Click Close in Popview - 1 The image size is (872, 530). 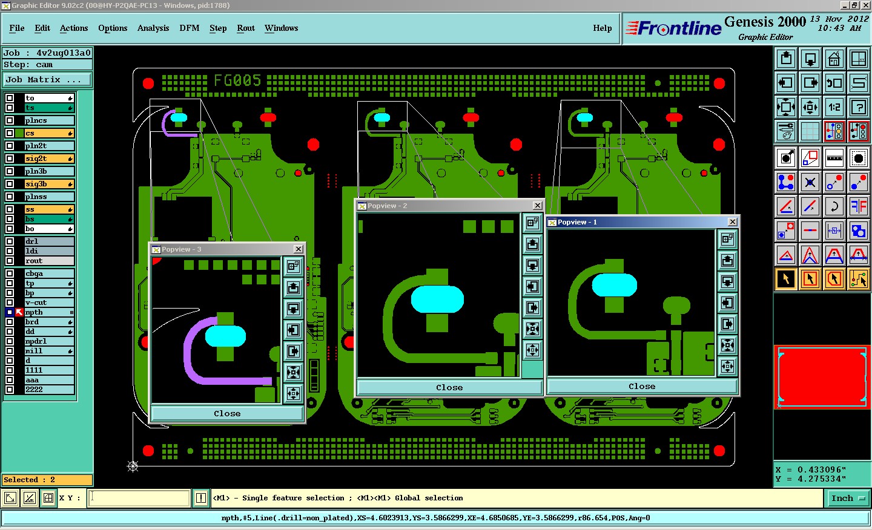(642, 386)
